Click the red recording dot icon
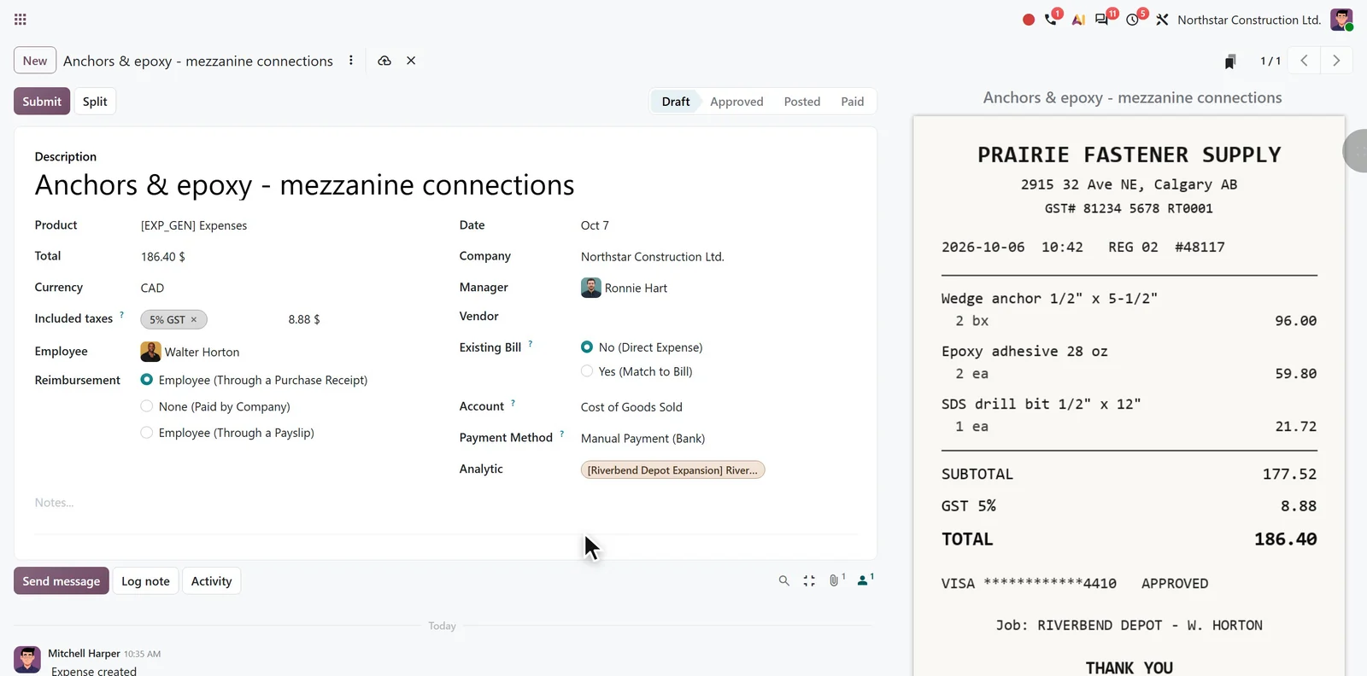This screenshot has height=676, width=1367. point(1029,20)
